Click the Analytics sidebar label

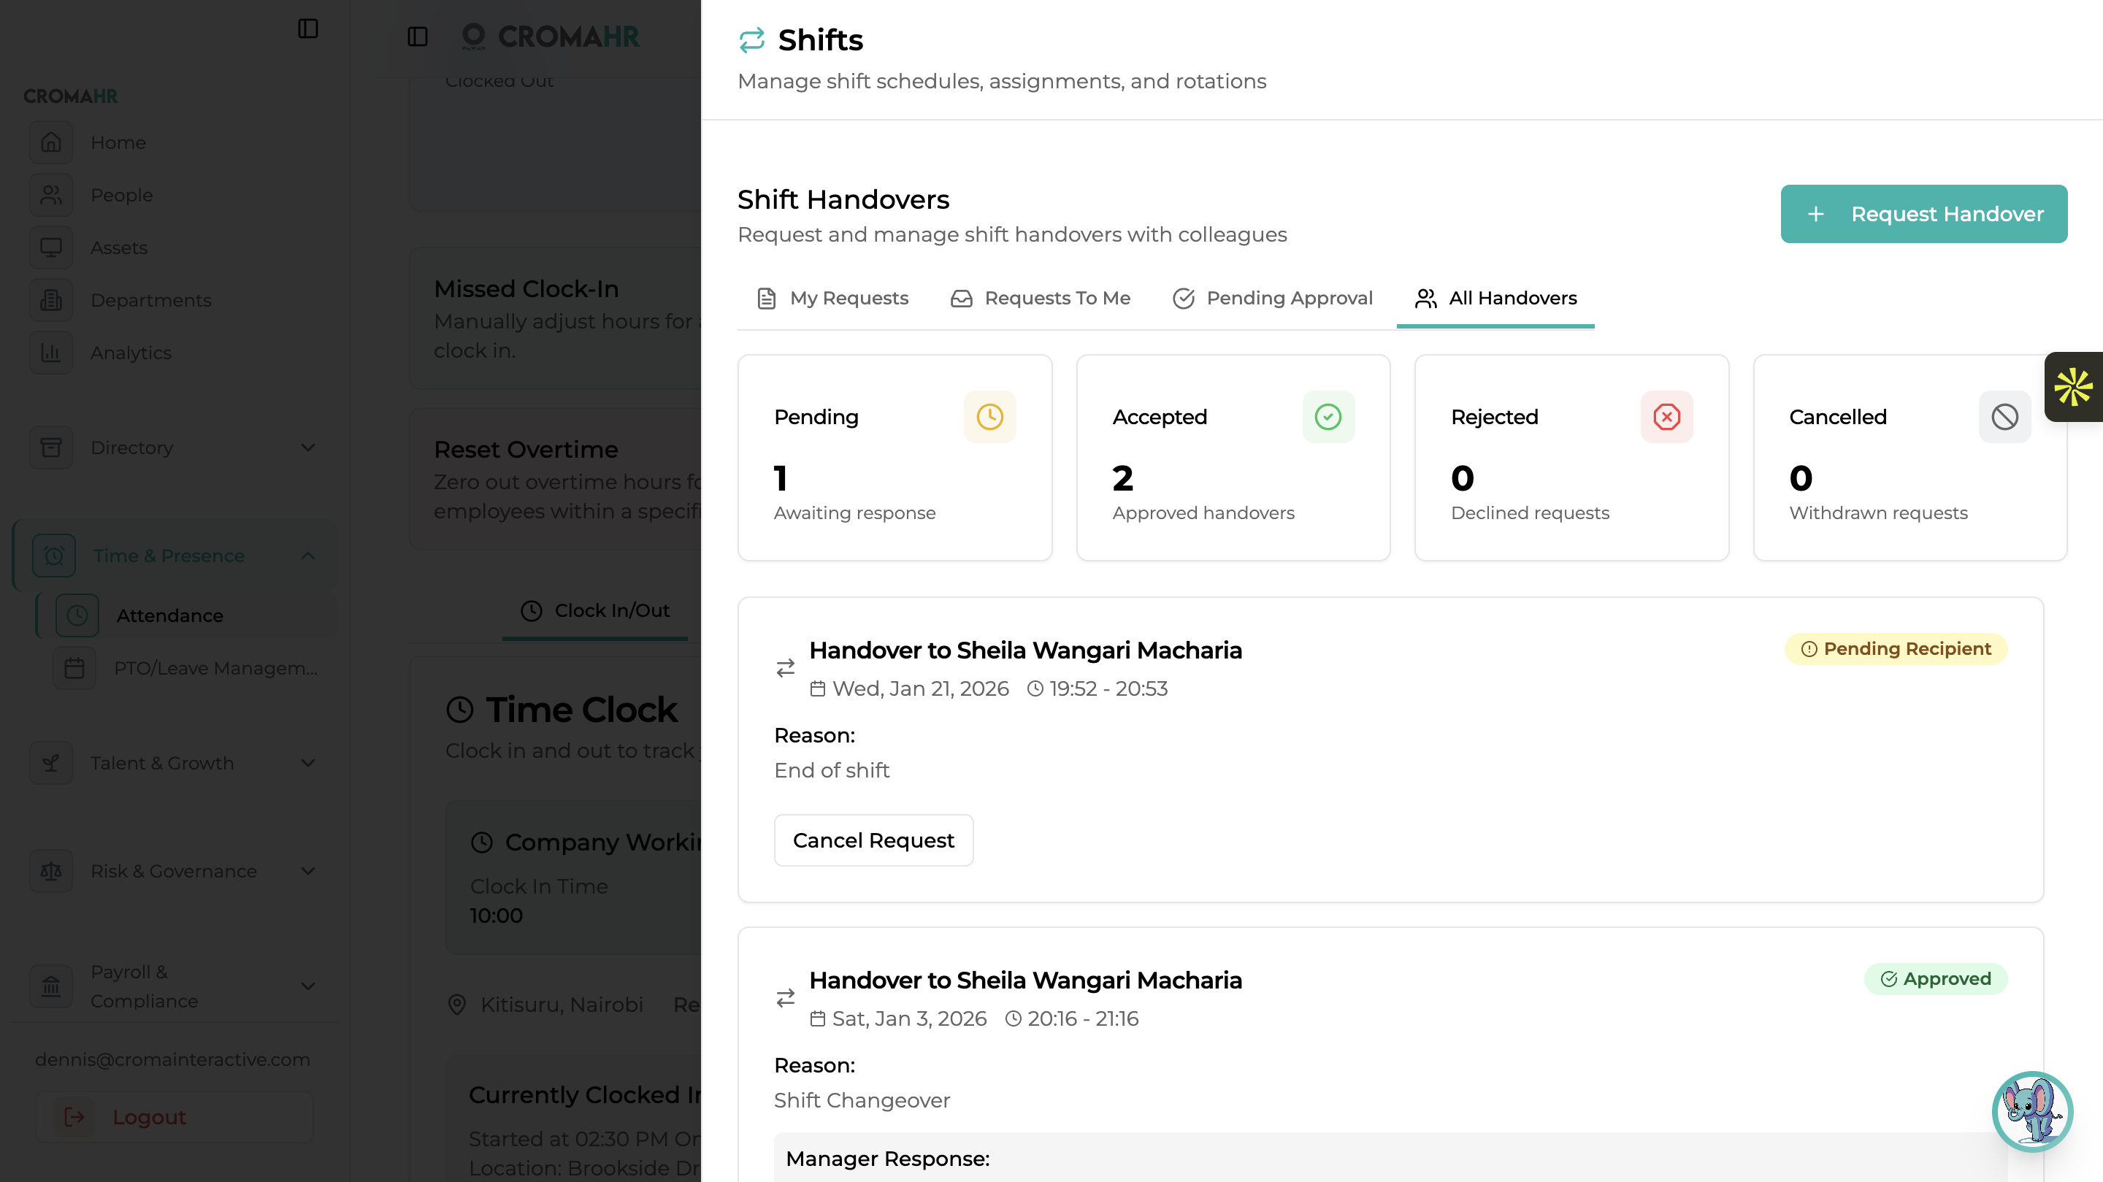pyautogui.click(x=131, y=353)
